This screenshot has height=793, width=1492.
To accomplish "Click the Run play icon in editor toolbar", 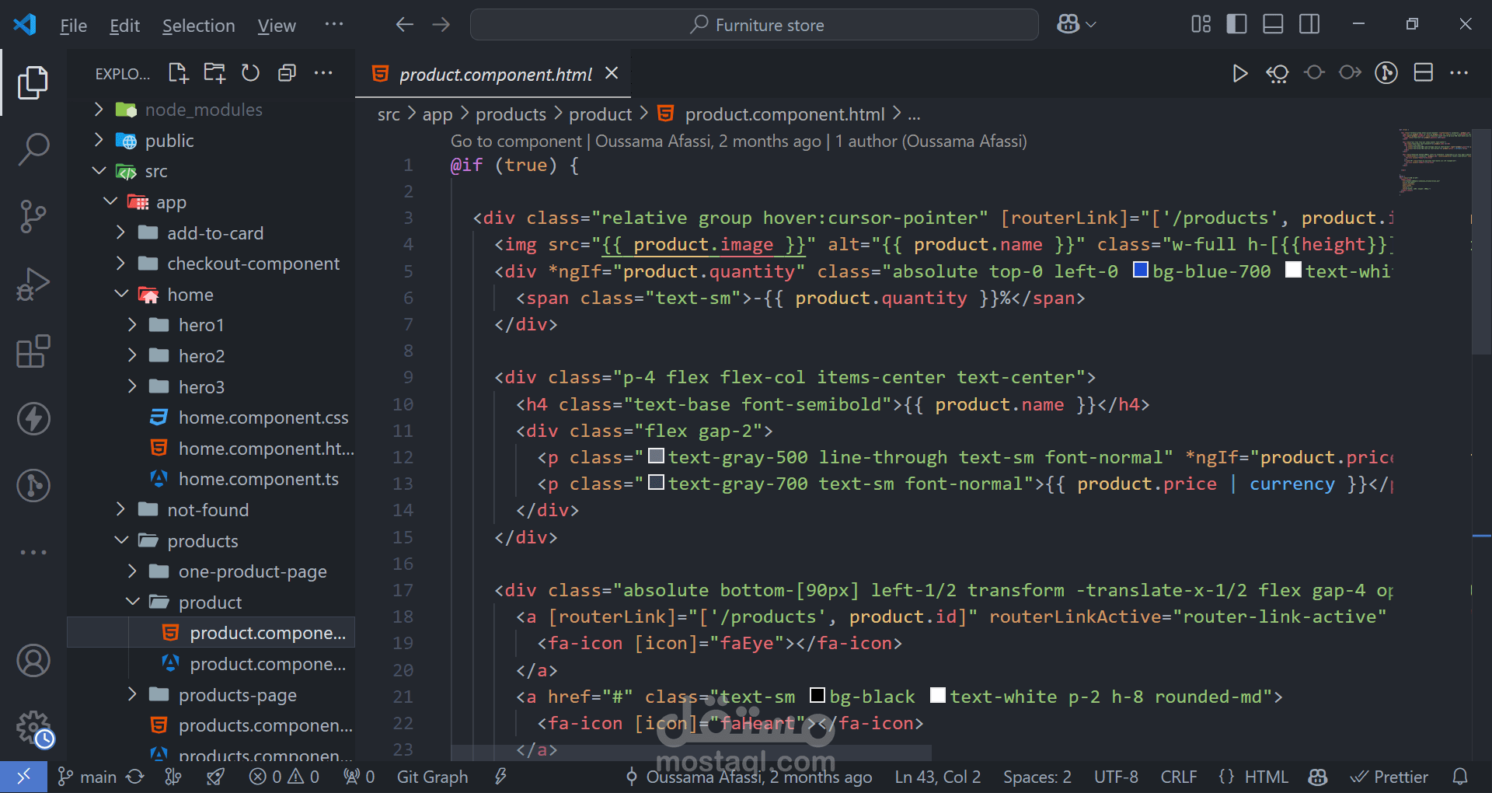I will (1239, 73).
